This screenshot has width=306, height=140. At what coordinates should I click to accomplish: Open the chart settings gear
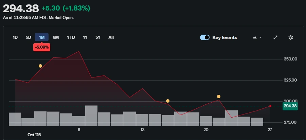click(290, 37)
